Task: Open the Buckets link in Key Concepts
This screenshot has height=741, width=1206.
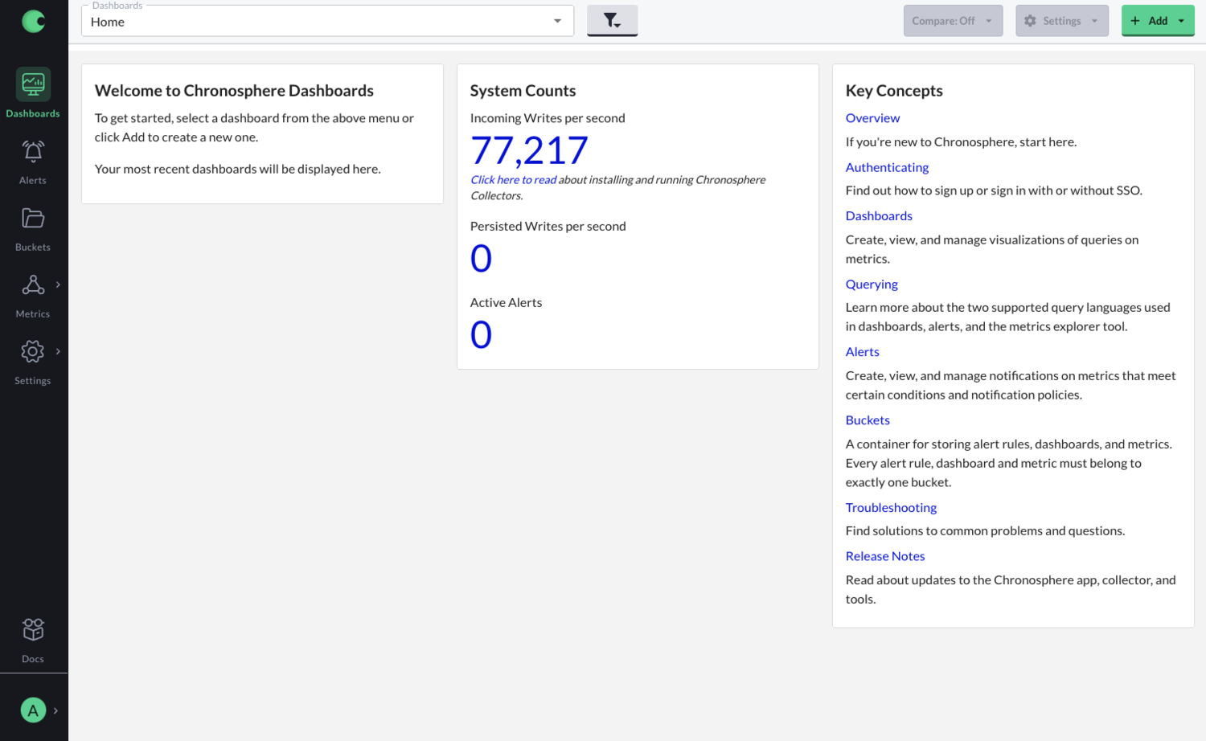Action: (x=868, y=420)
